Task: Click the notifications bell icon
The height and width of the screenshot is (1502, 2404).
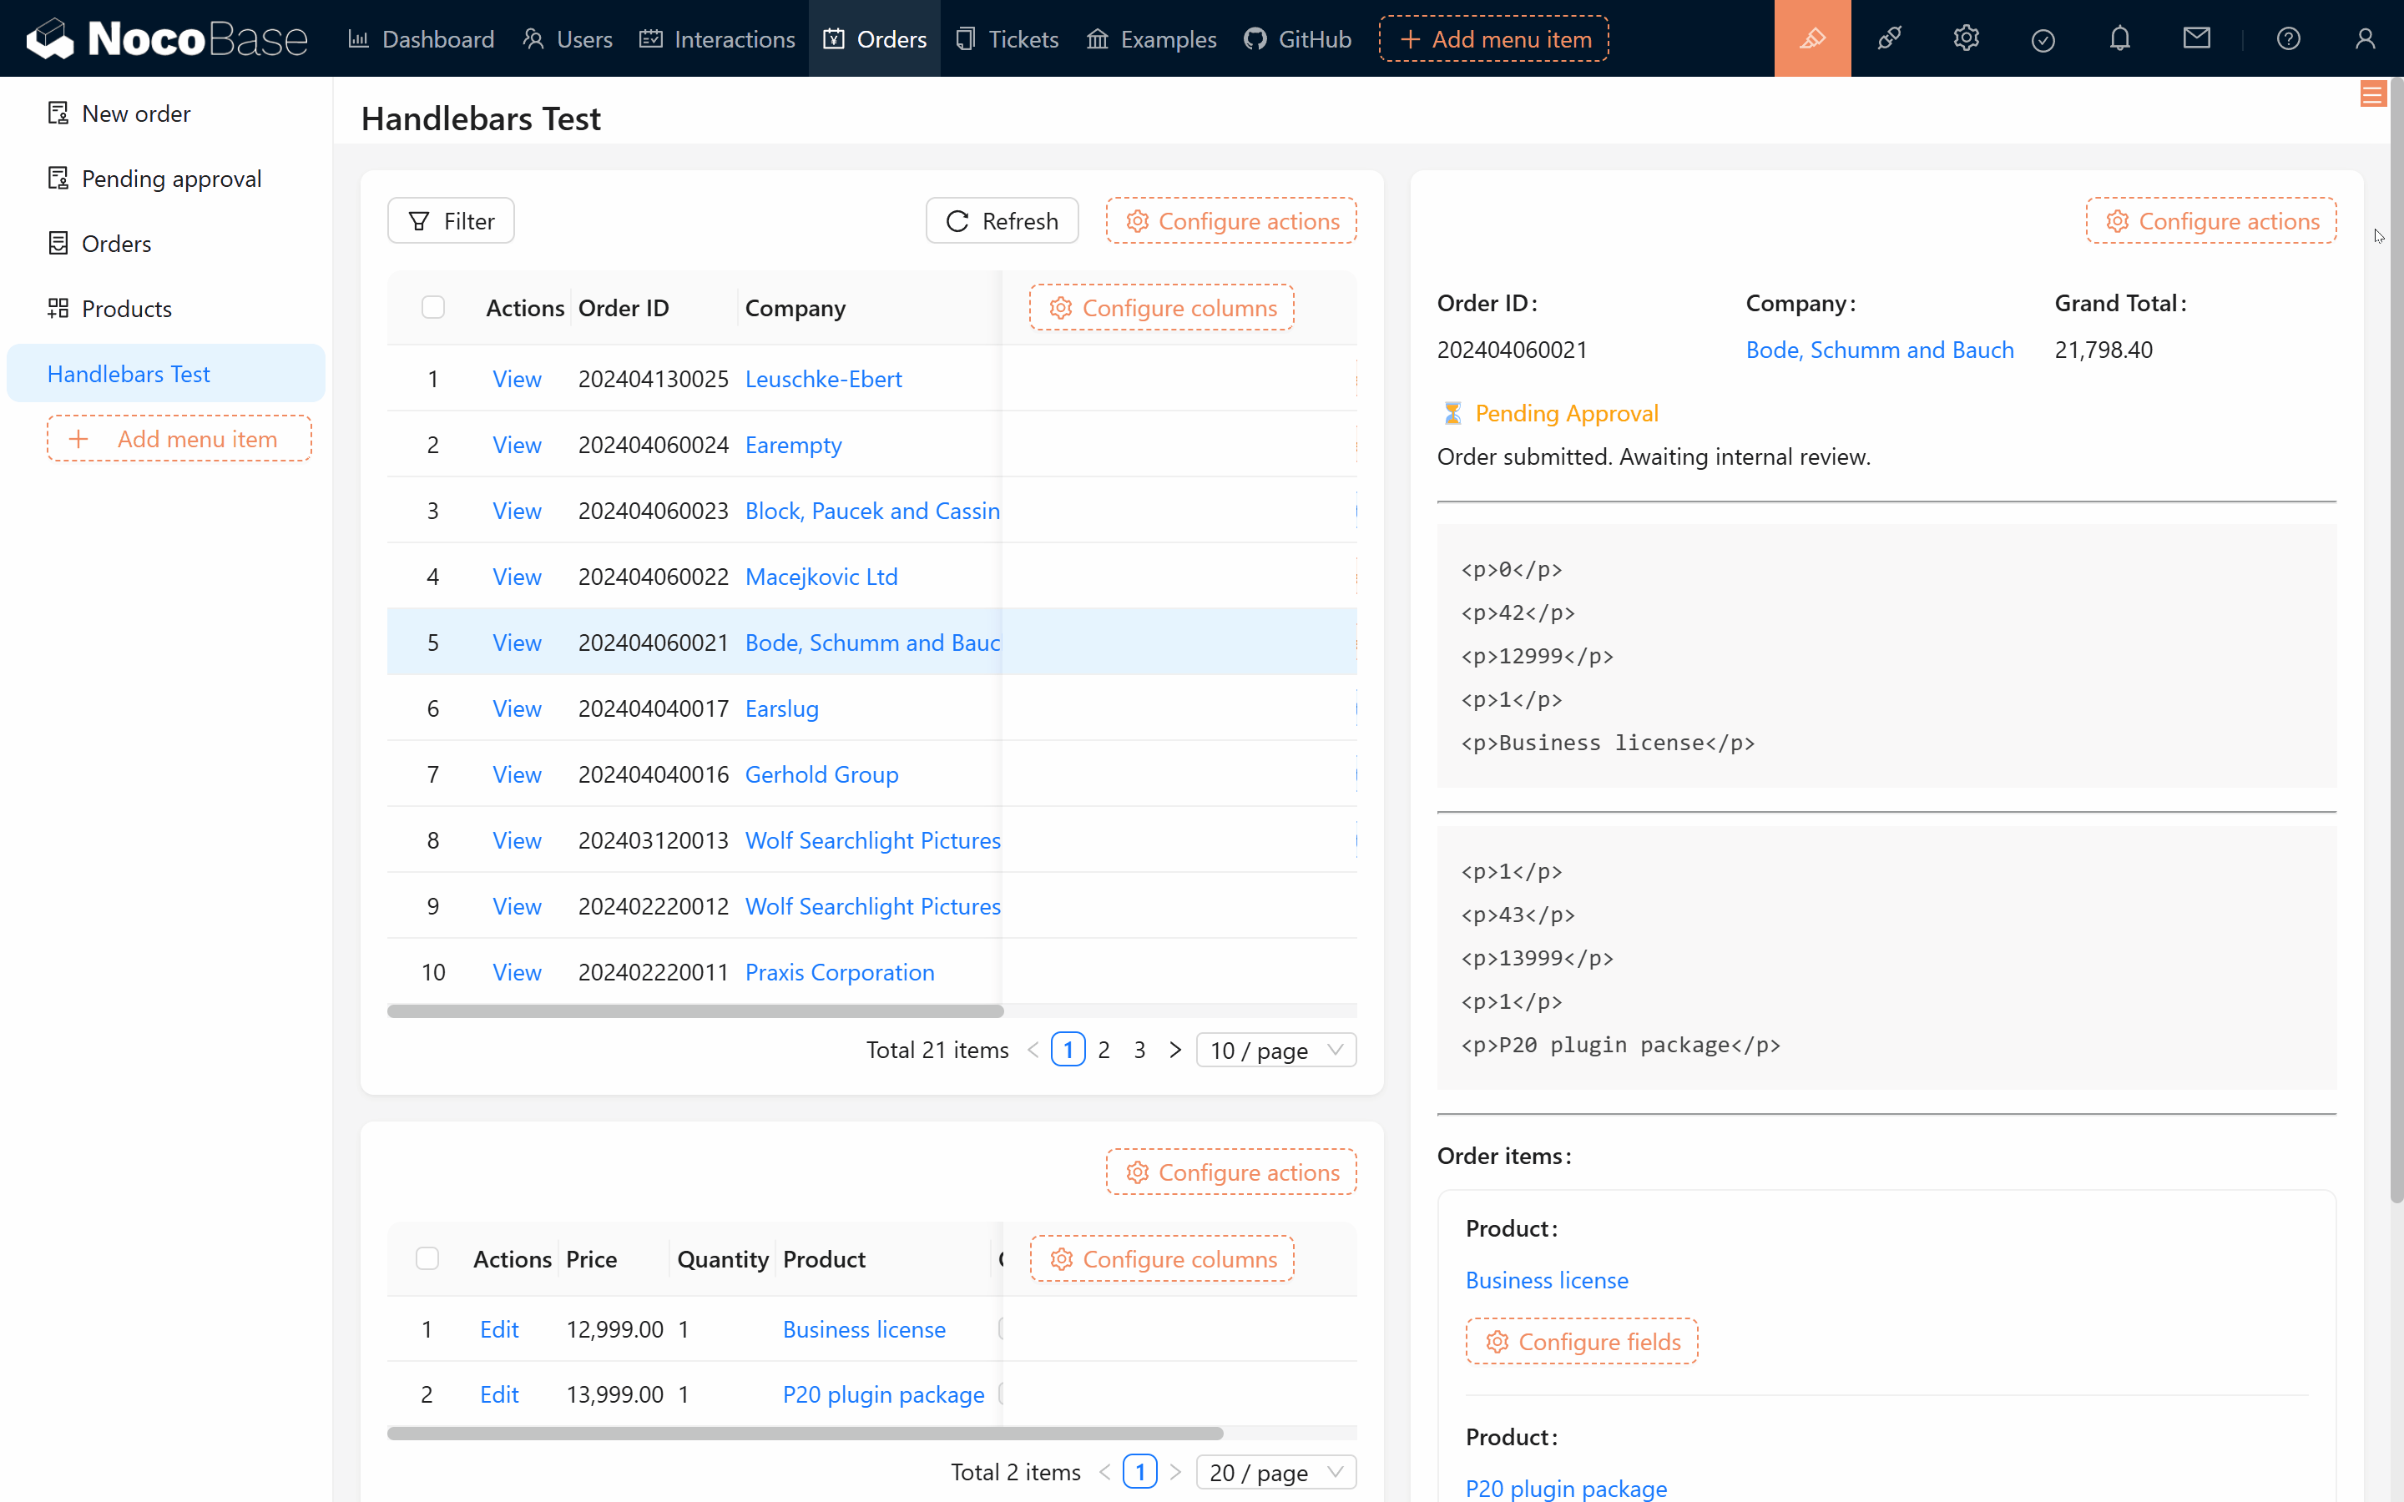Action: coord(2120,38)
